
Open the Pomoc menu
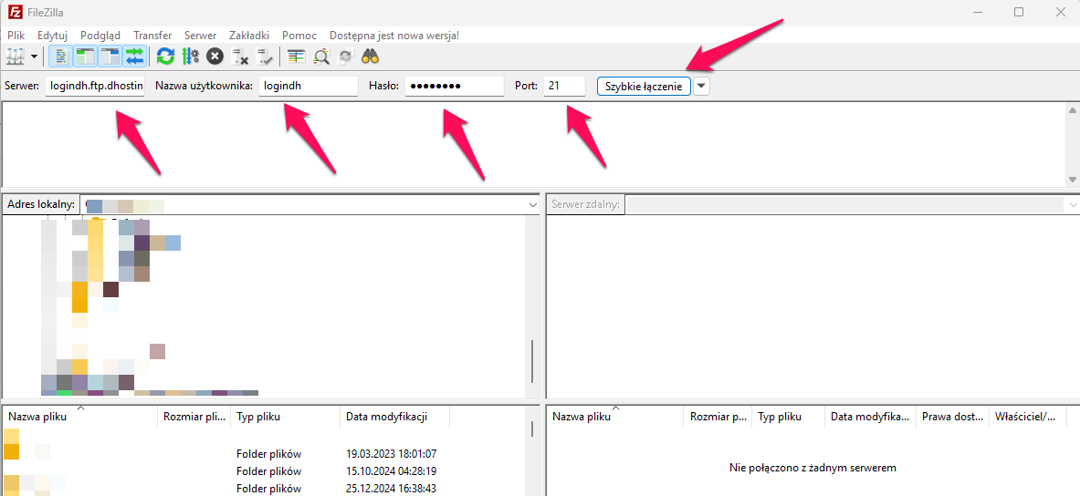click(x=299, y=35)
